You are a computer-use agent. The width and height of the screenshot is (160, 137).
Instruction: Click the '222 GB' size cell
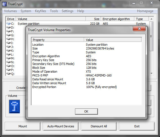coord(95,24)
